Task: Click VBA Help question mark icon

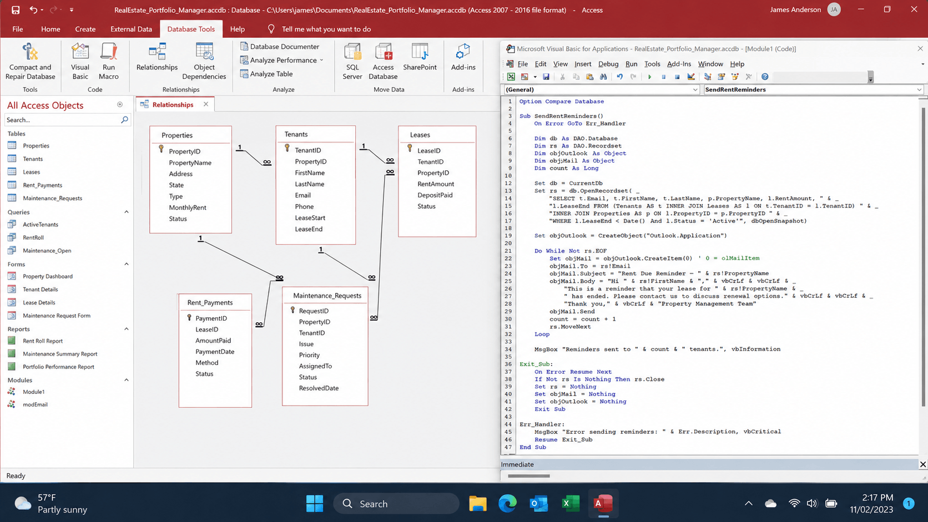Action: point(765,77)
